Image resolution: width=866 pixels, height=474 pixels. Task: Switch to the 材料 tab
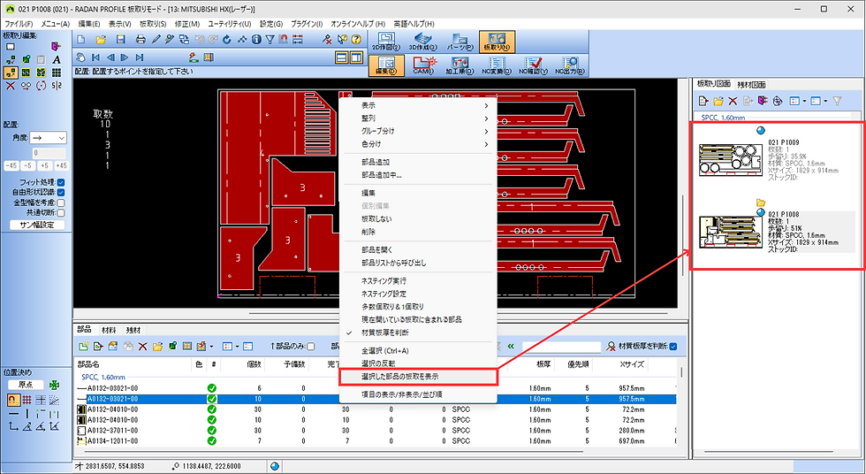coord(109,330)
